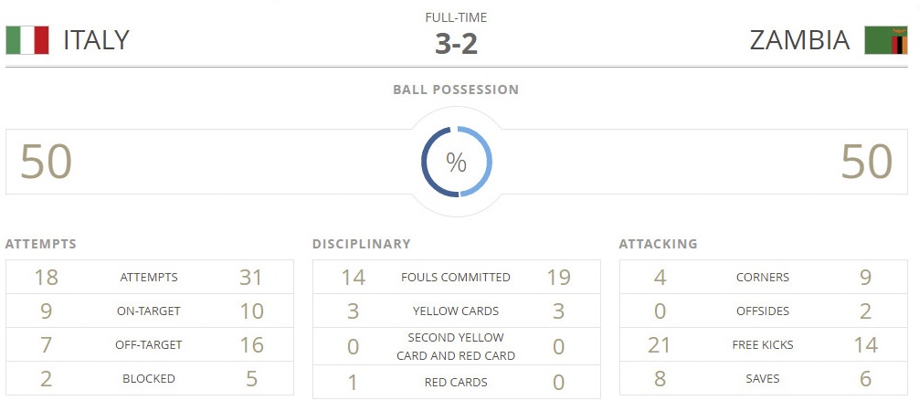919x411 pixels.
Task: Select the FOULS COMMITTED row label
Action: (456, 278)
